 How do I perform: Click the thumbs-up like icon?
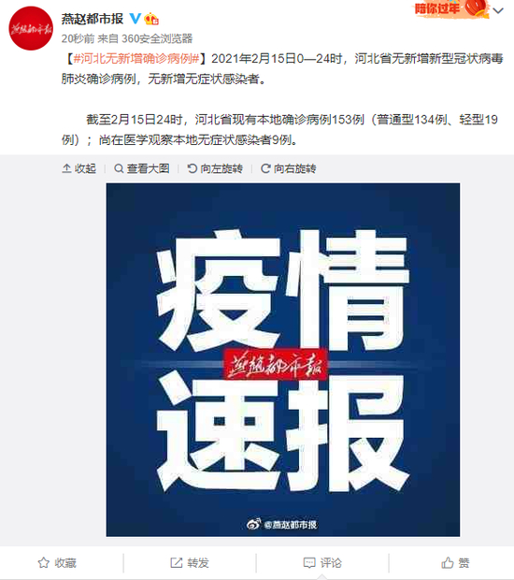(x=448, y=563)
